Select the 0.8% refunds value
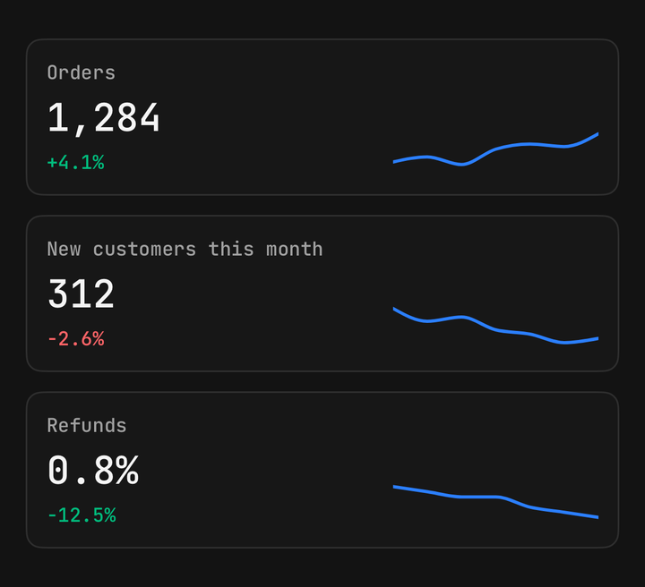 [x=93, y=471]
